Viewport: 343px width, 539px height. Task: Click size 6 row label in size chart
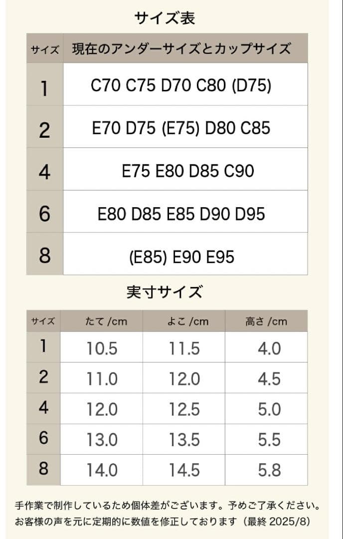(44, 214)
